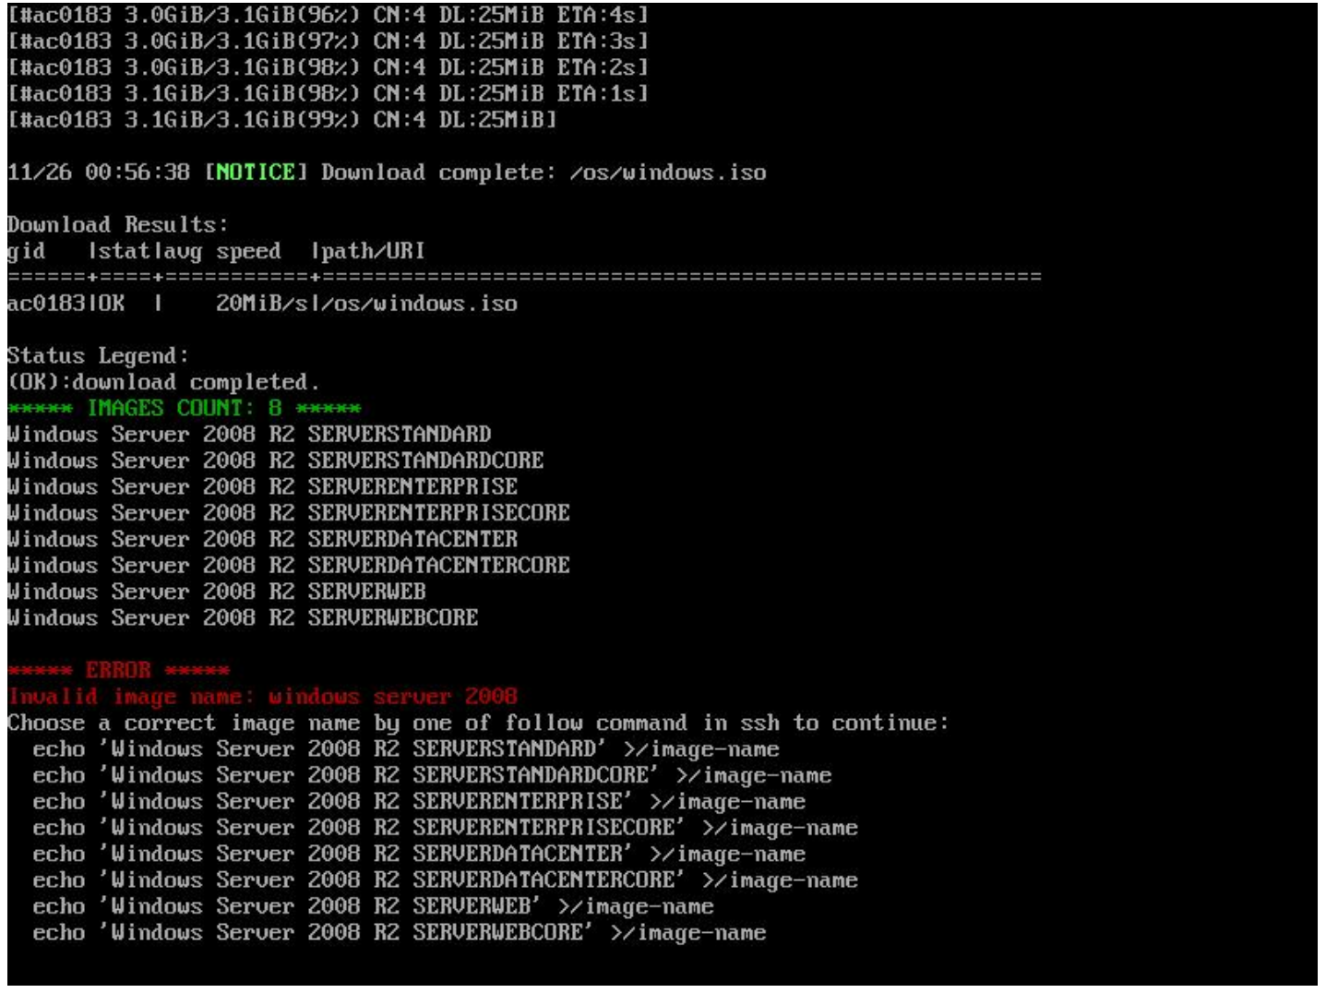The image size is (1326, 993).
Task: Select the '20MiB/s' average speed value
Action: point(262,304)
